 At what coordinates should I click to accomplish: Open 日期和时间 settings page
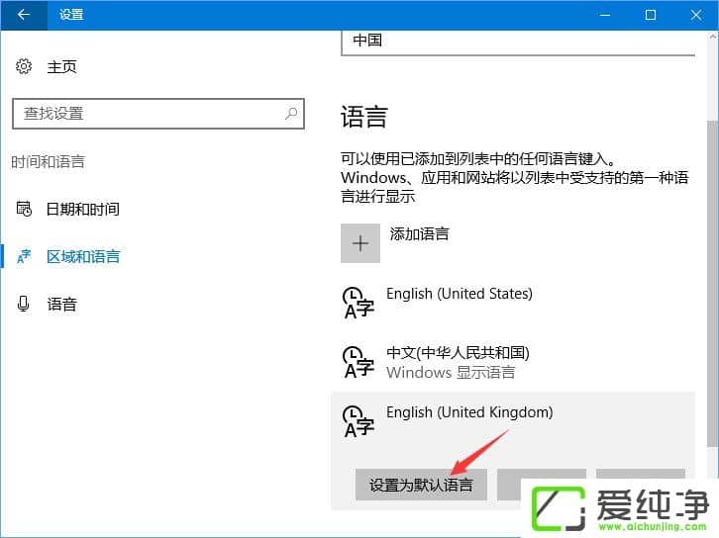[x=83, y=210]
